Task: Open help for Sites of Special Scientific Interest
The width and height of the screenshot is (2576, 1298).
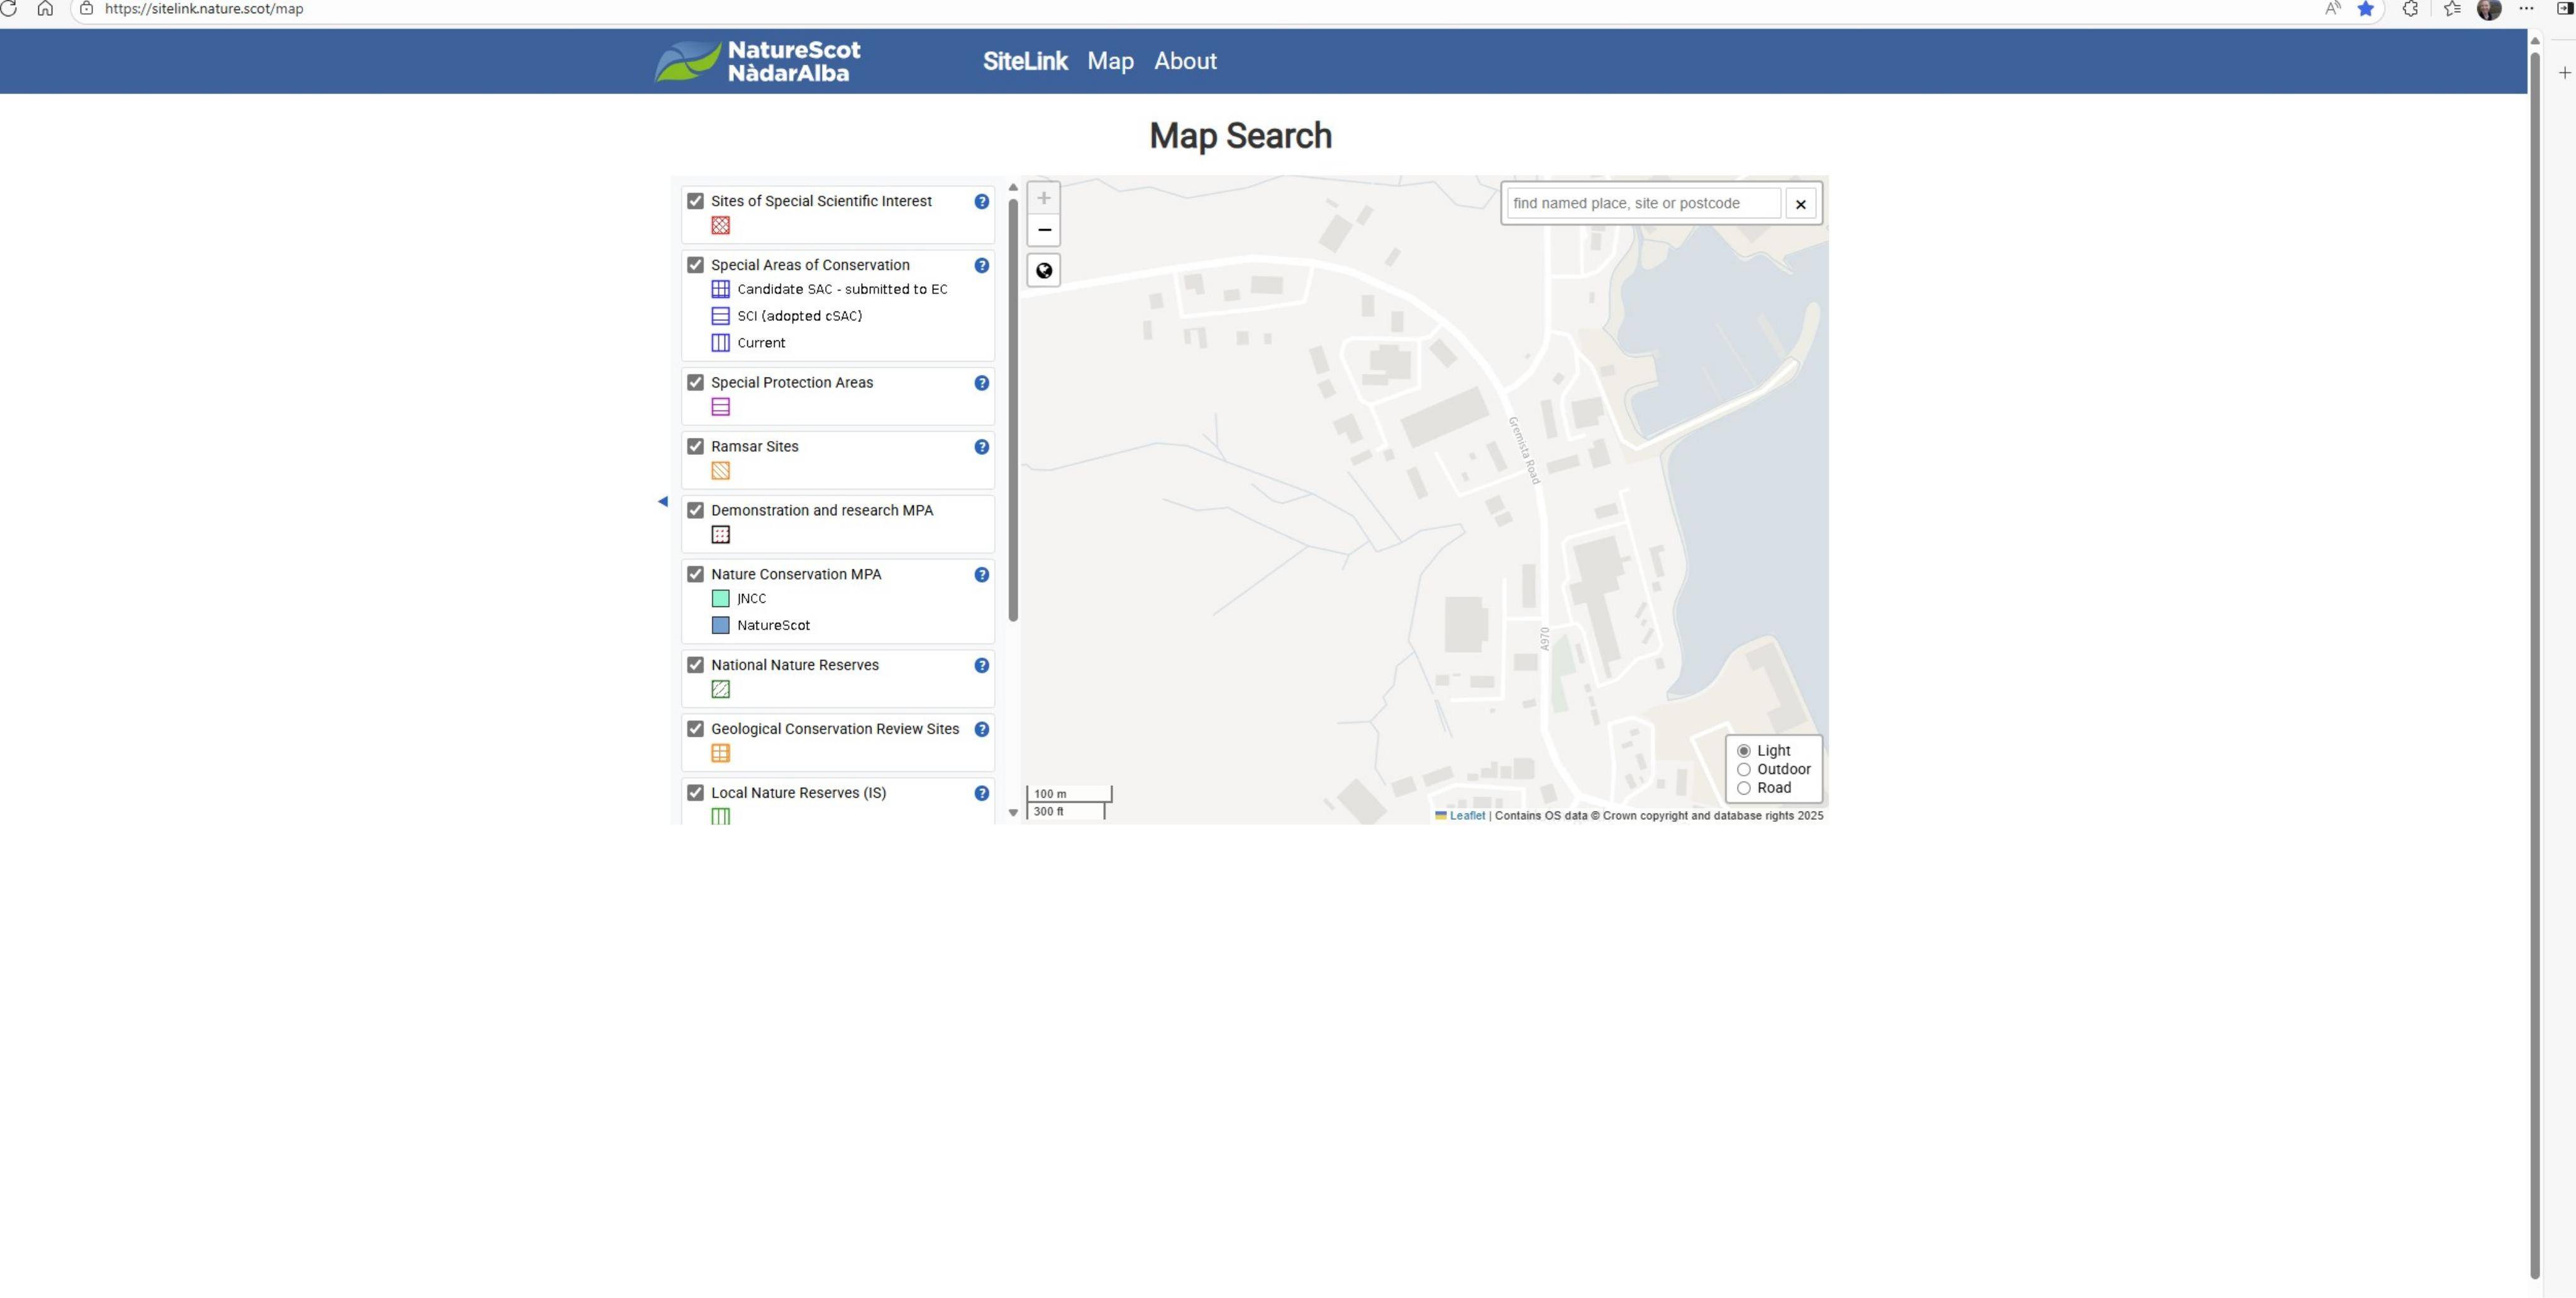Action: [x=981, y=201]
